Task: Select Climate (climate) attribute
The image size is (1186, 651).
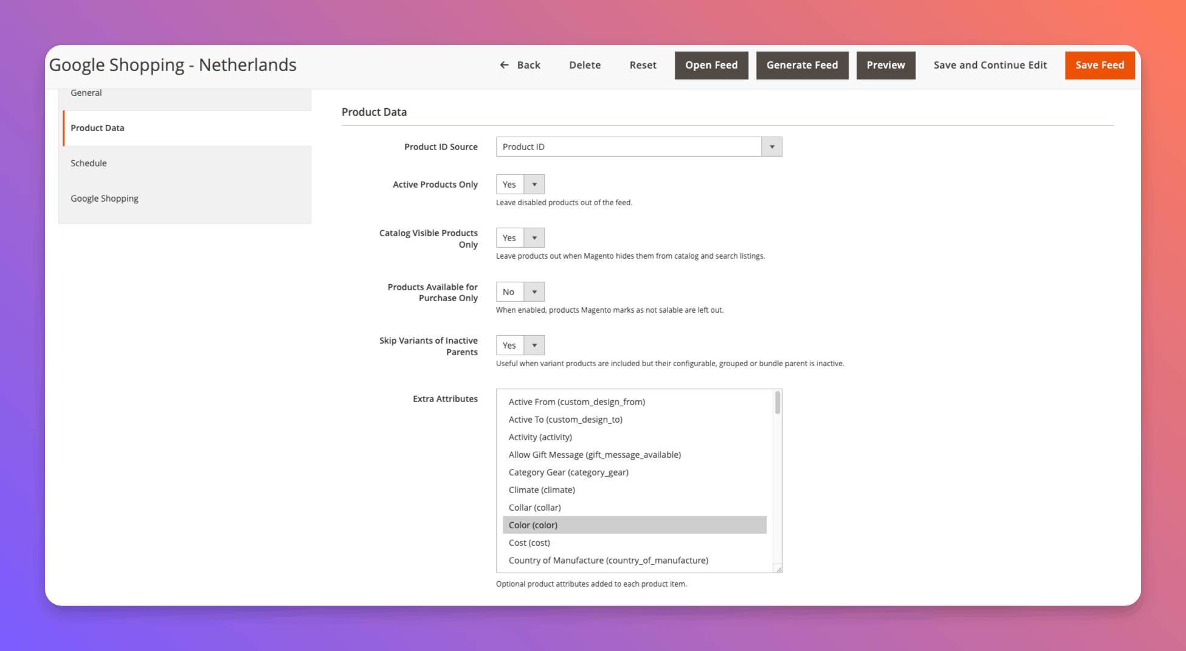Action: tap(635, 490)
